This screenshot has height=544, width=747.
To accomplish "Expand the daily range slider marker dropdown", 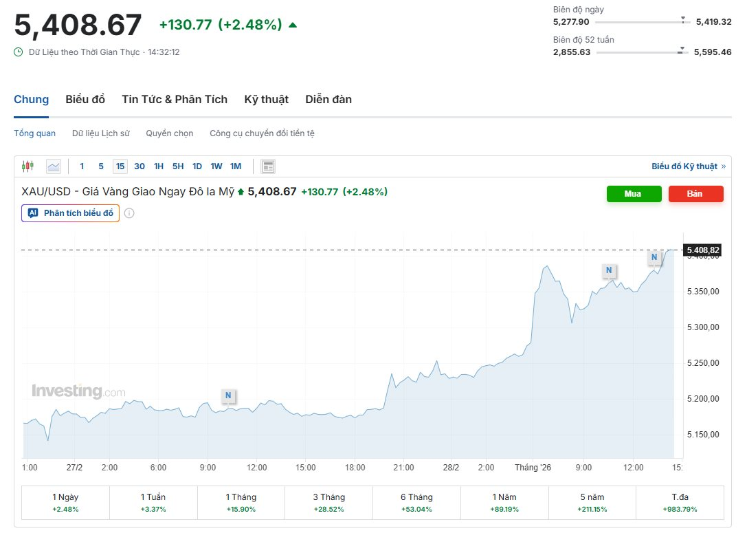I will pos(682,19).
